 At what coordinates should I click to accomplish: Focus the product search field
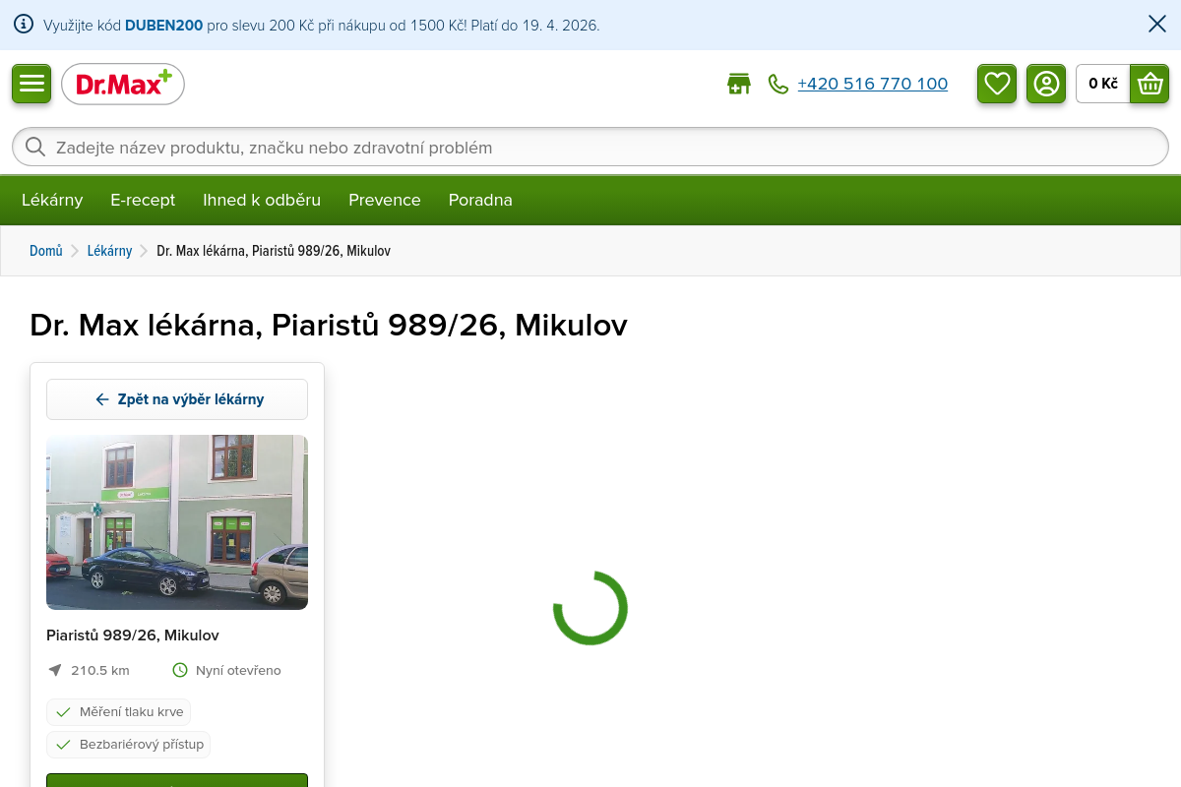click(x=590, y=148)
